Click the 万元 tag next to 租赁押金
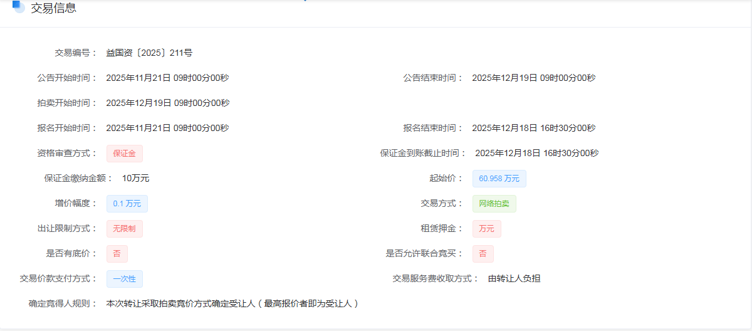The width and height of the screenshot is (752, 331). [x=486, y=229]
